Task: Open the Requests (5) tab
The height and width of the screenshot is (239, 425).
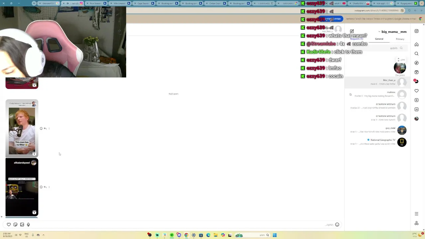Action: [x=357, y=39]
